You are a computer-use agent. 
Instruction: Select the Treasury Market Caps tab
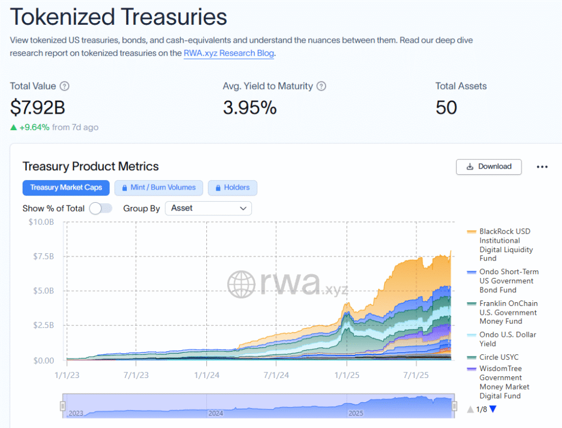click(66, 187)
